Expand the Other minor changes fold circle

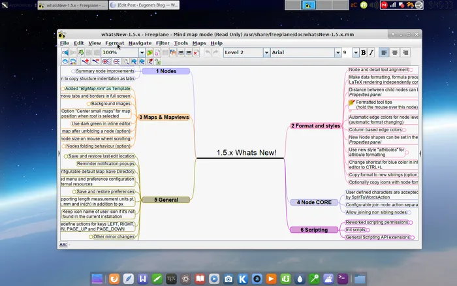pyautogui.click(x=91, y=237)
